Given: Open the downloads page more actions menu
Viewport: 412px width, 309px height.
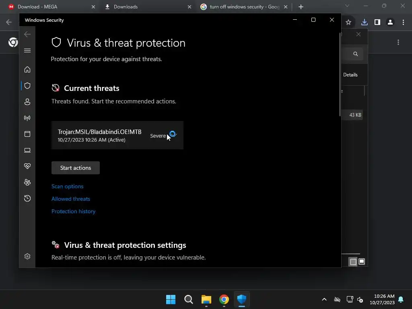Looking at the screenshot, I should [398, 42].
